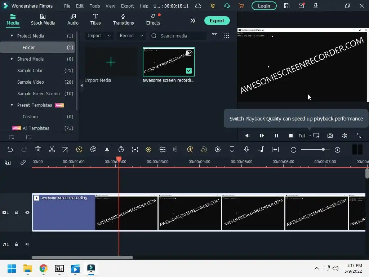Collapse the Preset Templates section

[x=12, y=105]
